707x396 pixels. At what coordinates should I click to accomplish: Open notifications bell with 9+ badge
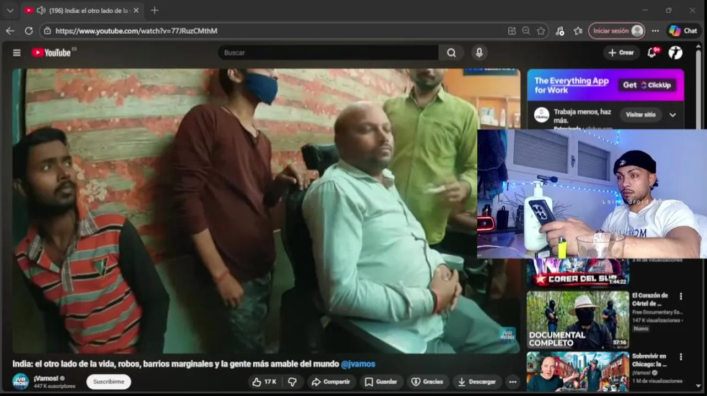point(652,53)
